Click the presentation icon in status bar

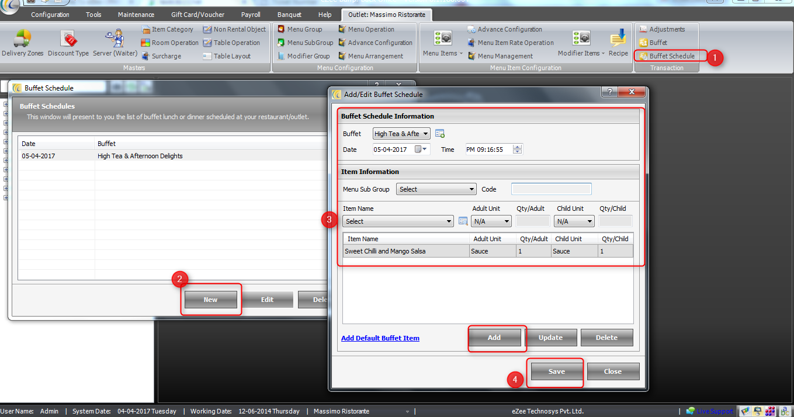coord(757,411)
